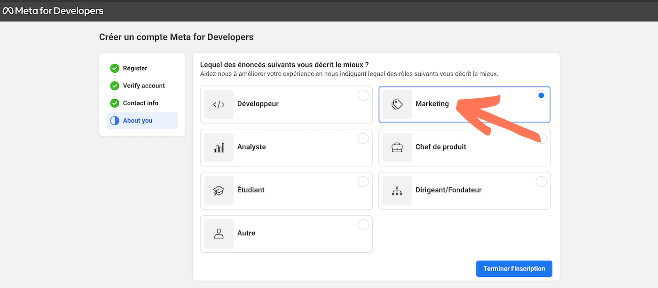Click the heading Créer un compte Meta for Developers

(x=176, y=37)
